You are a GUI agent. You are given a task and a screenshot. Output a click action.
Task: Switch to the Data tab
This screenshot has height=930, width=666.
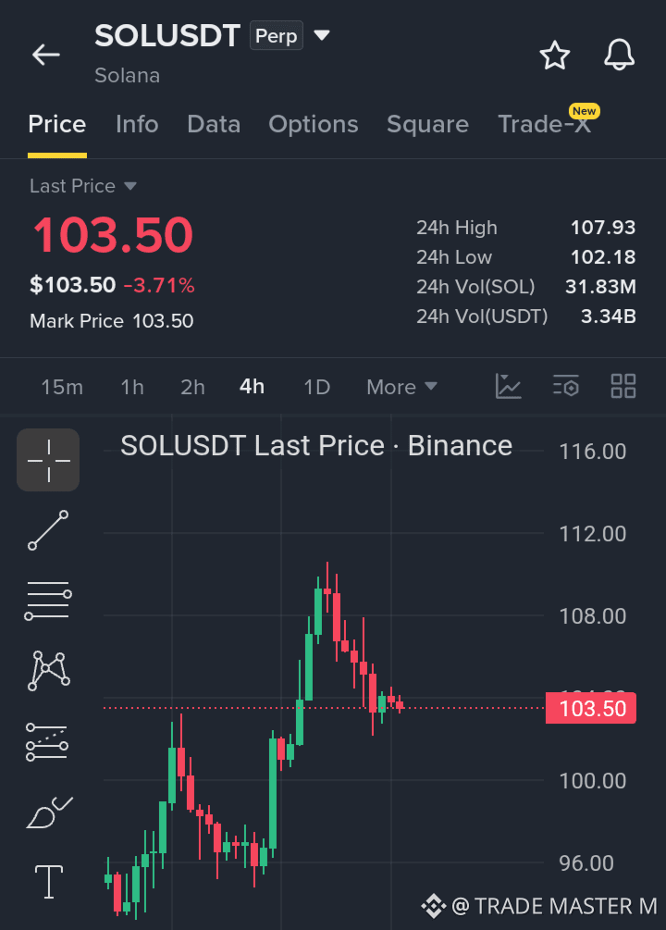click(214, 125)
